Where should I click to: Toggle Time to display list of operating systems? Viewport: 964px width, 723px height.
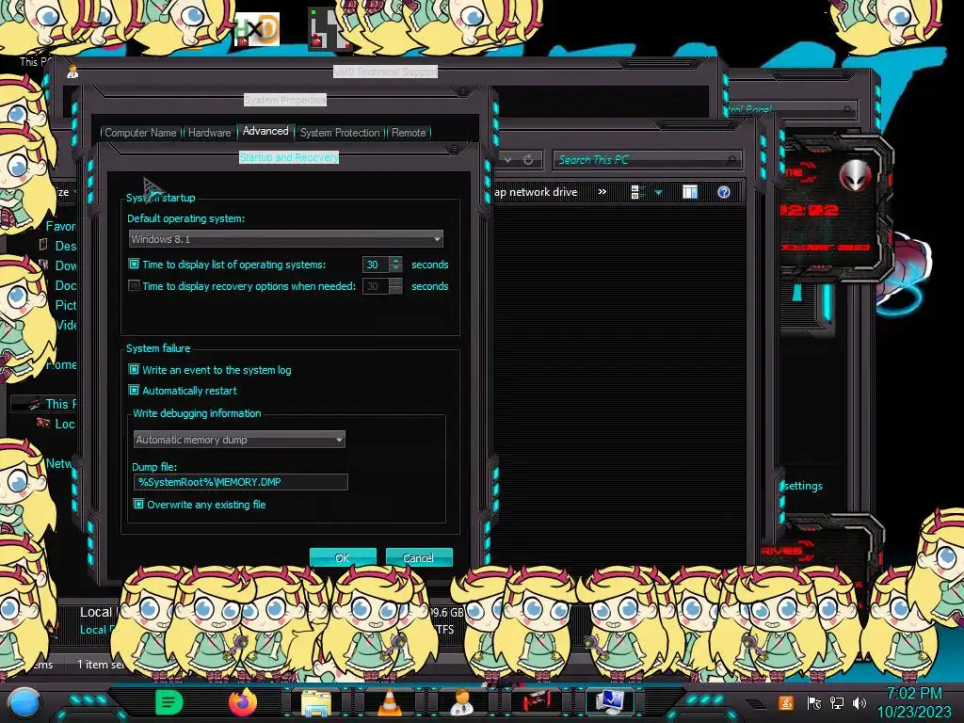click(x=134, y=265)
